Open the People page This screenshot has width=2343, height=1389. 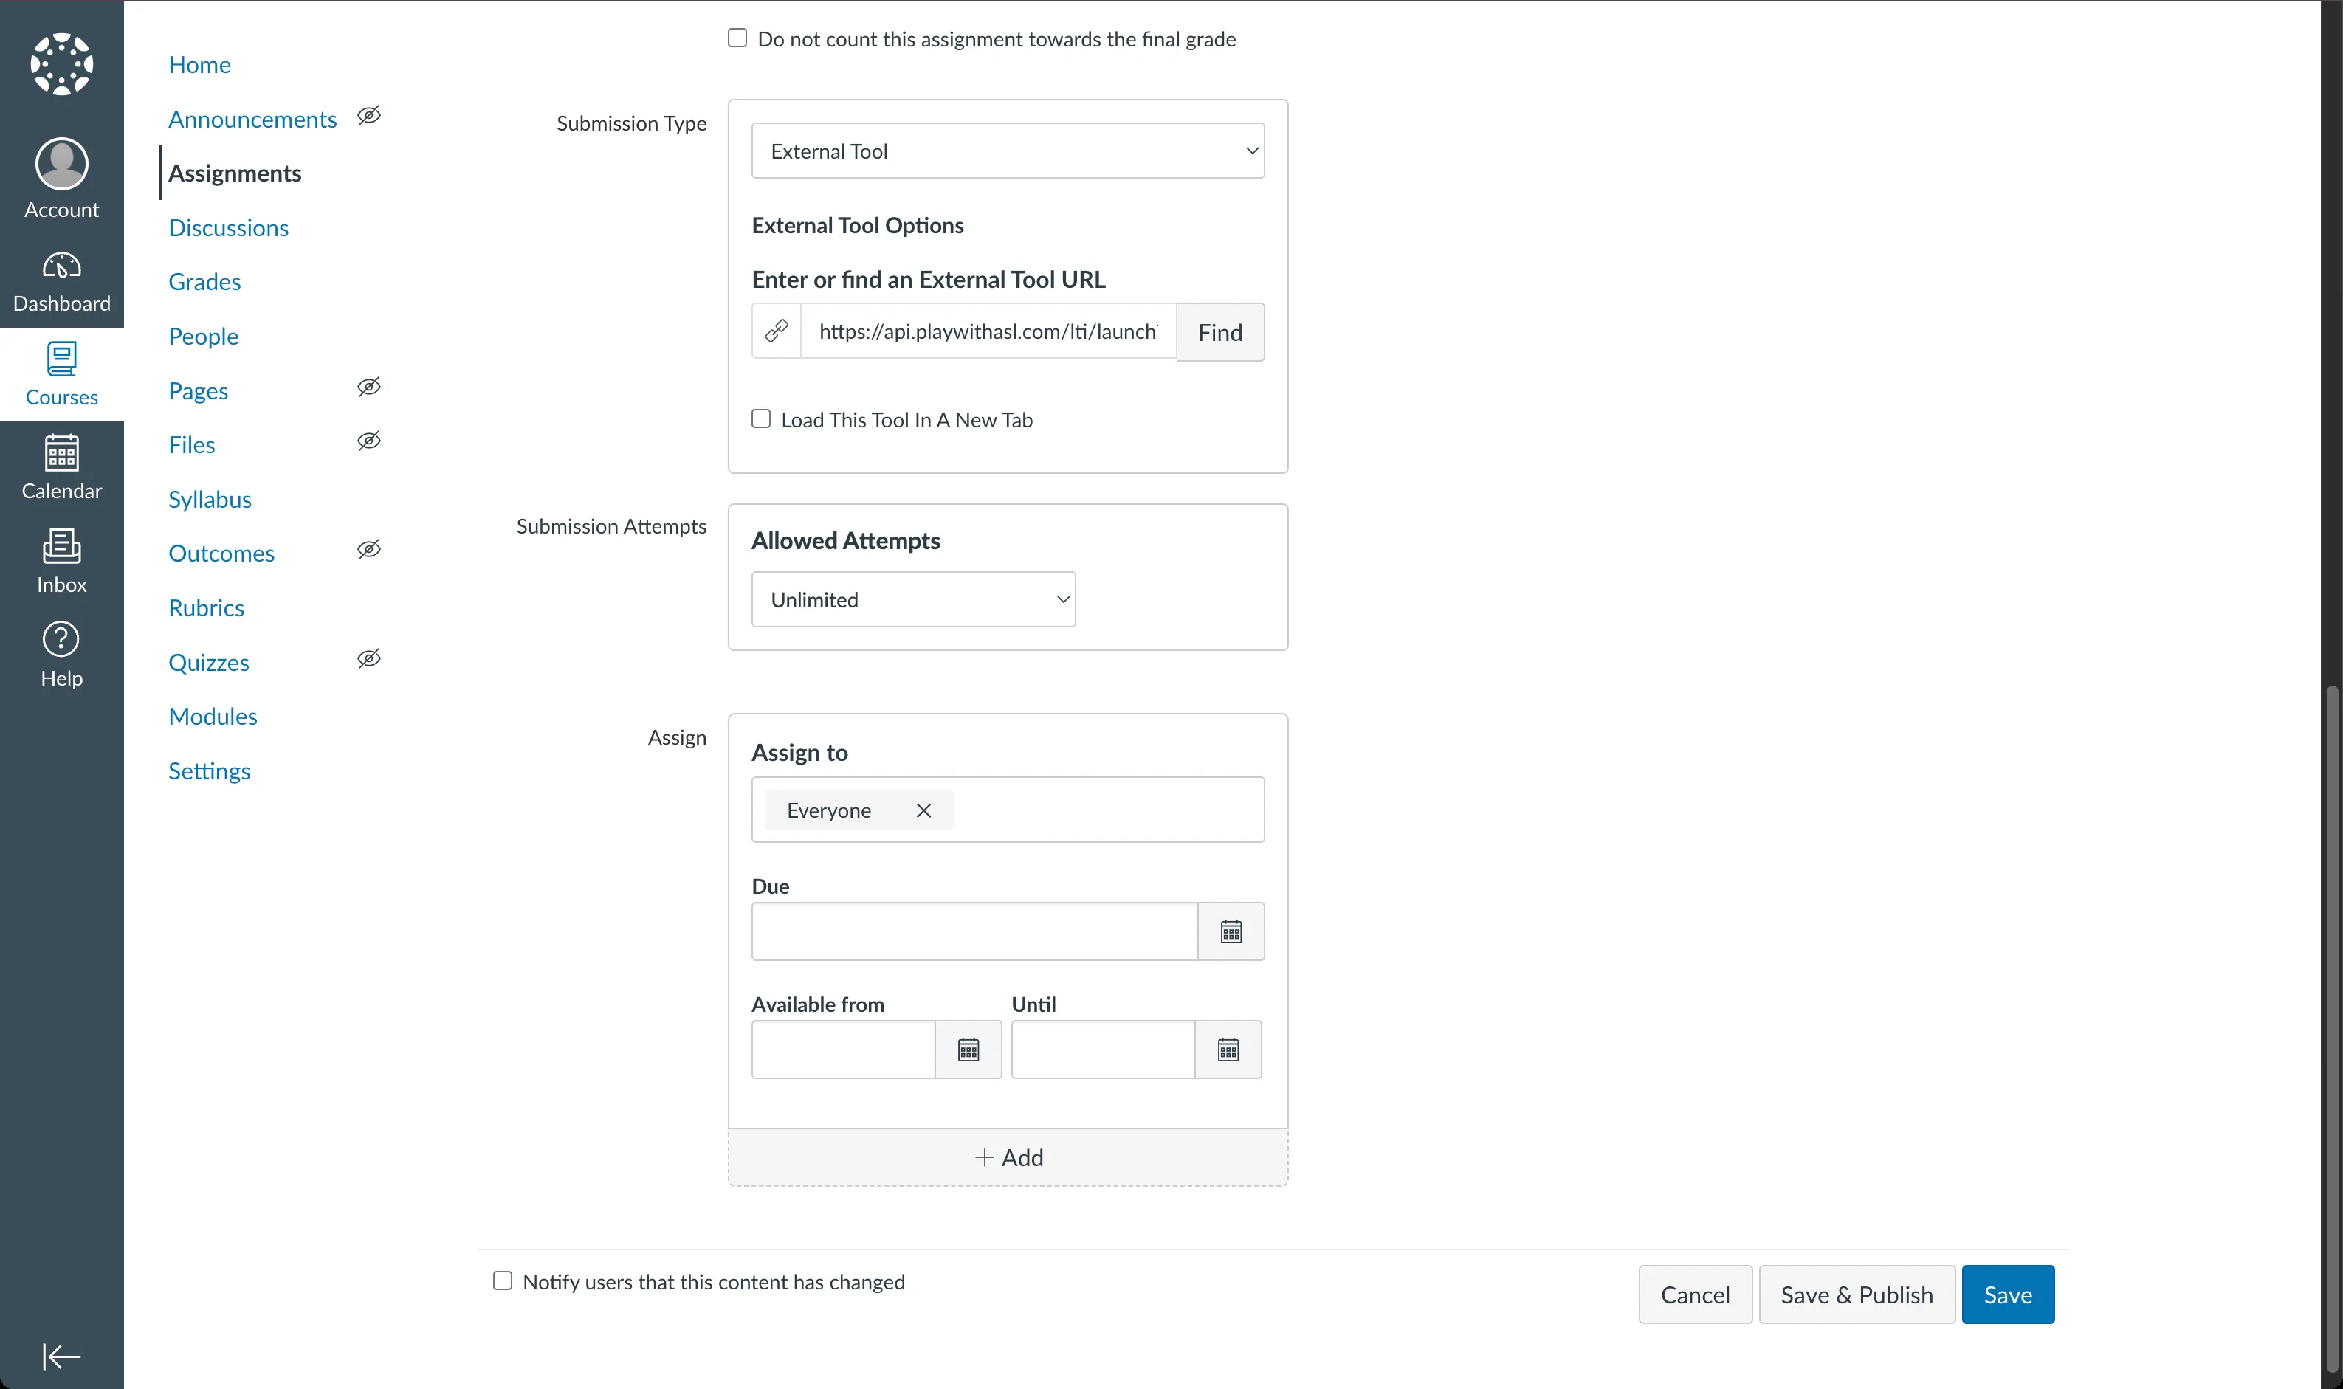point(203,336)
